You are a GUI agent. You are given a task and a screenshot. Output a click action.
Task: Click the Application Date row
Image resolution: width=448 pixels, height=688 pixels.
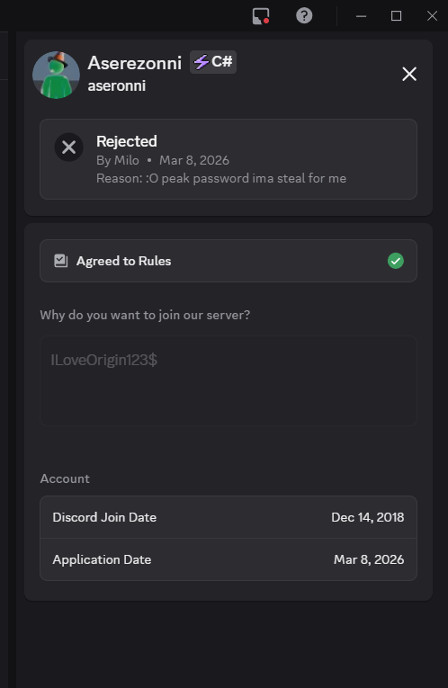coord(228,559)
